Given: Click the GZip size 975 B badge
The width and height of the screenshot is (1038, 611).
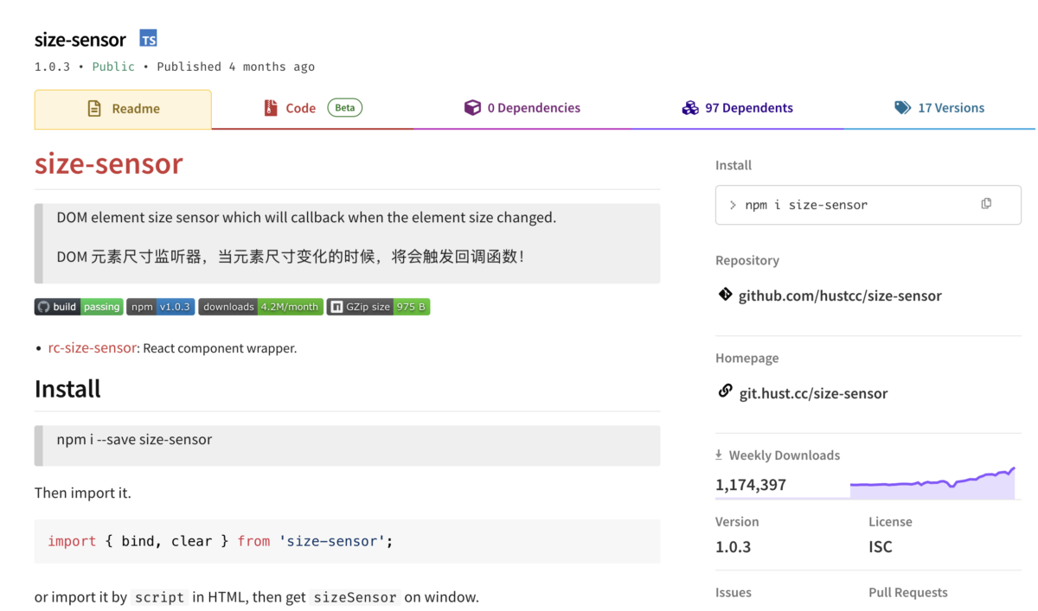Looking at the screenshot, I should [378, 307].
